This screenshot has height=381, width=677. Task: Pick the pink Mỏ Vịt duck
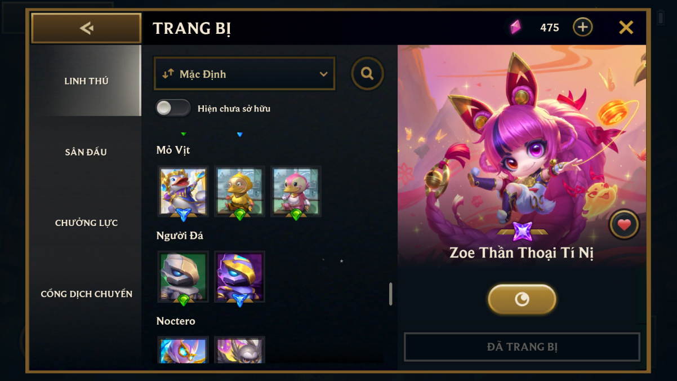[x=296, y=191]
